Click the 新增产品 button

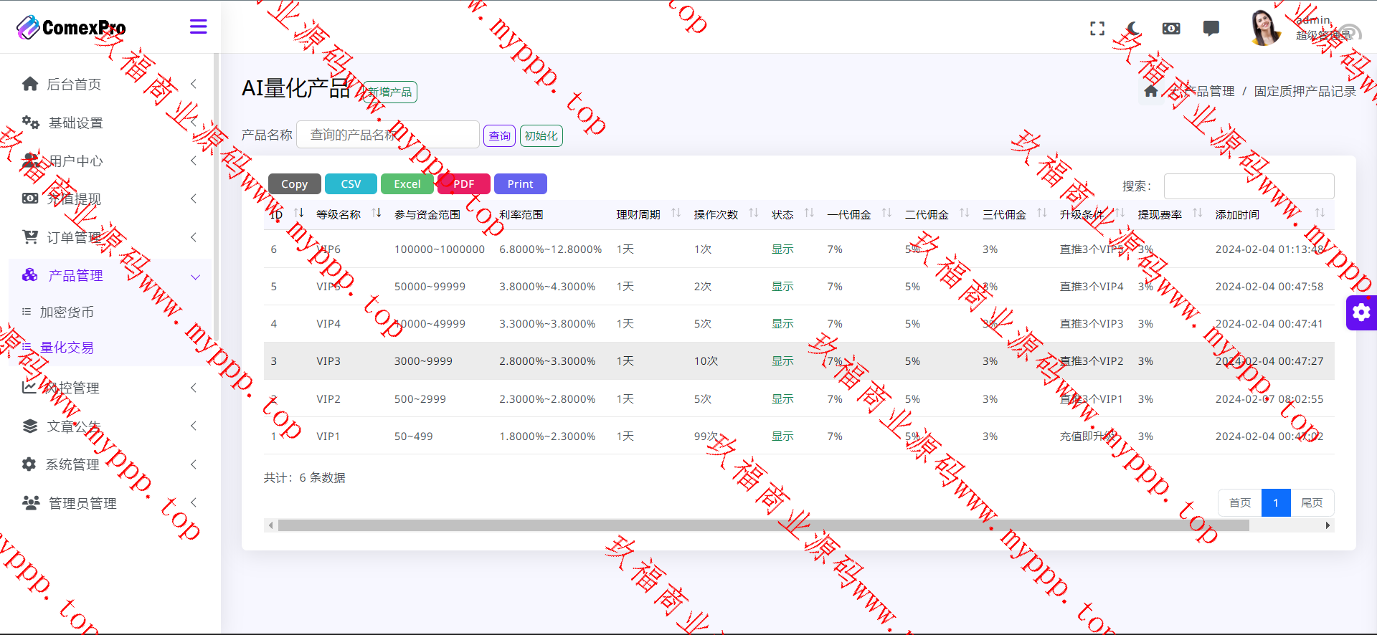[x=390, y=92]
